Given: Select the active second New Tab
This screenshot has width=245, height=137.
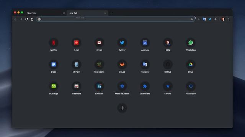Looking at the screenshot, I should 87,13.
